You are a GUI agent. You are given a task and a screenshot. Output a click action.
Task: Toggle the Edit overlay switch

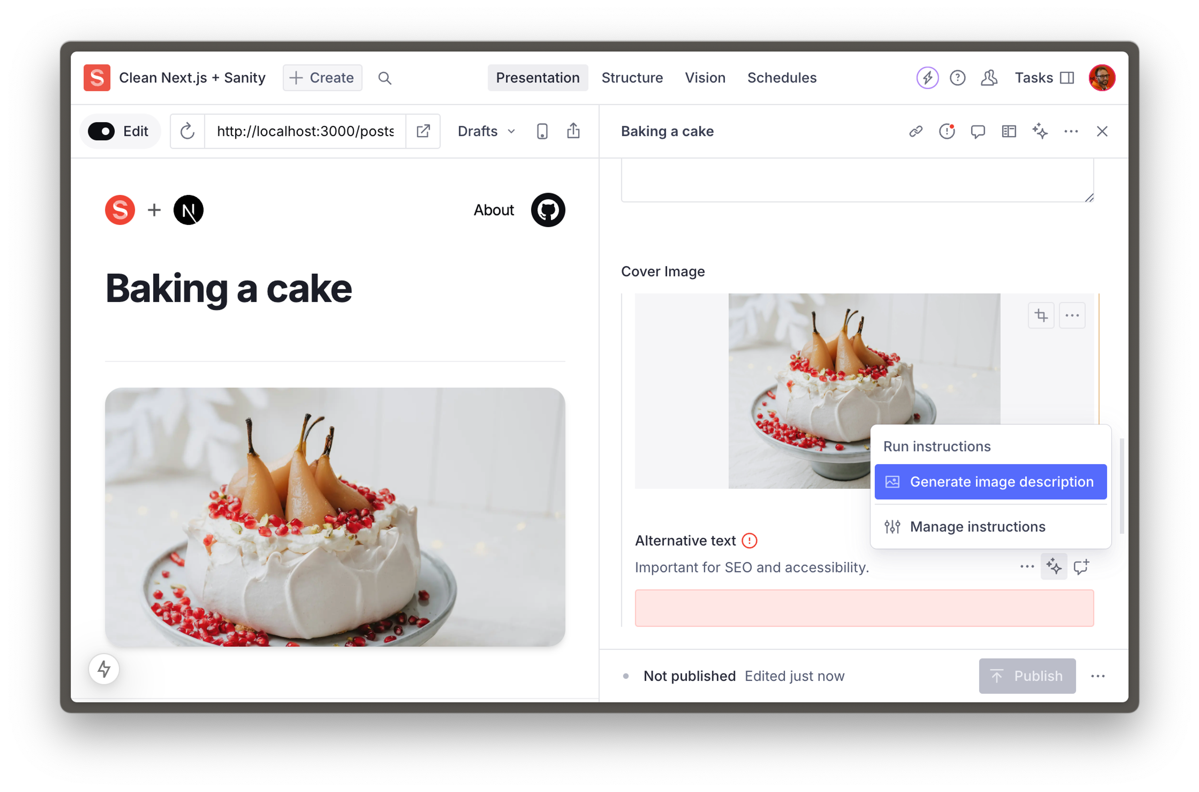point(101,131)
